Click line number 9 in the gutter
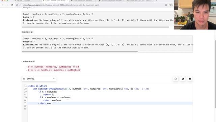Screen dimensions: 216x122 coord(25,109)
